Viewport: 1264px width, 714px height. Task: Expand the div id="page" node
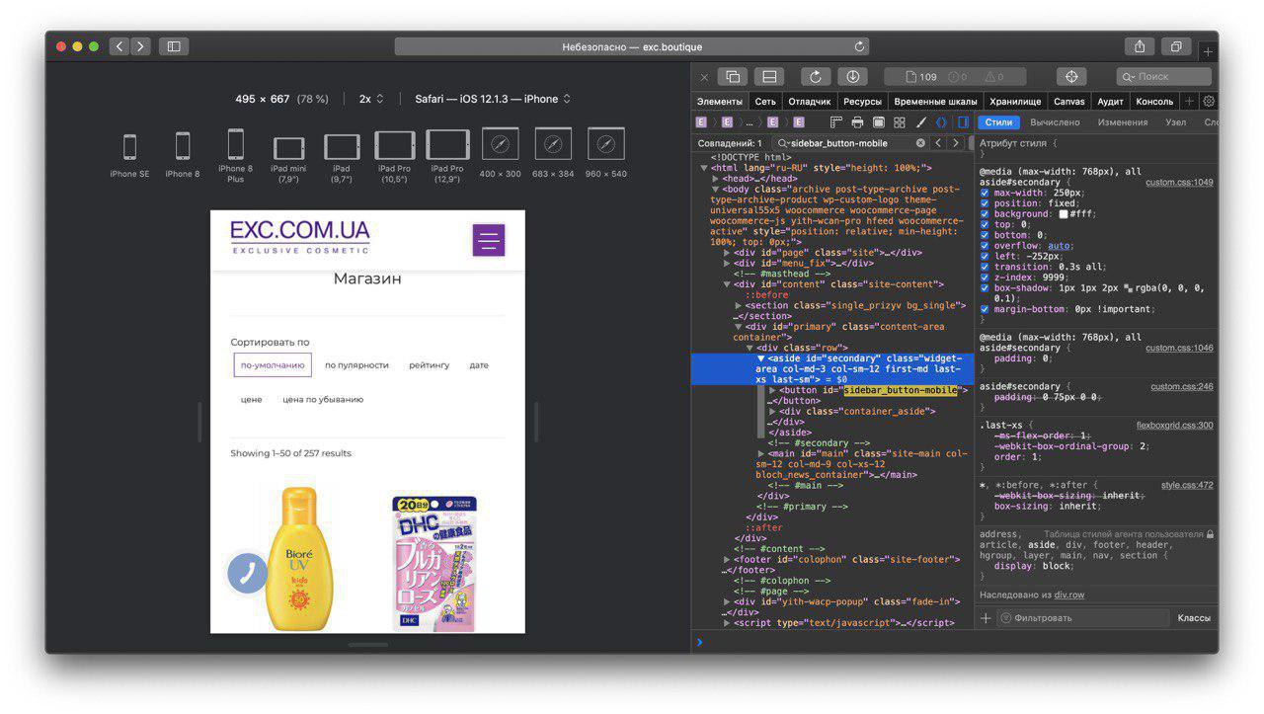(728, 253)
